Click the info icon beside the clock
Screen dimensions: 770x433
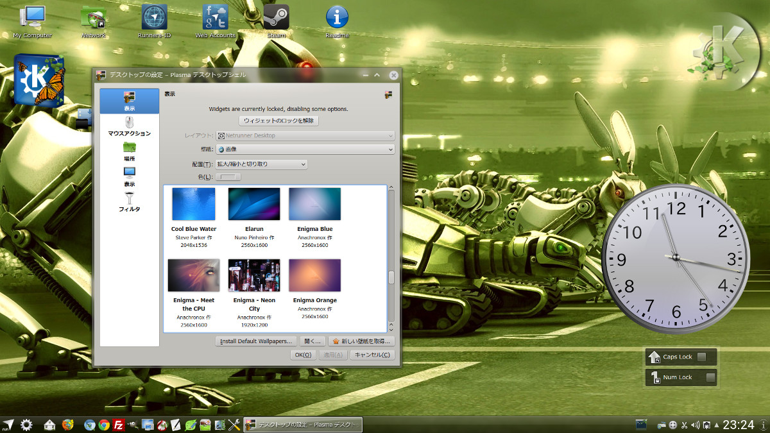click(x=763, y=425)
